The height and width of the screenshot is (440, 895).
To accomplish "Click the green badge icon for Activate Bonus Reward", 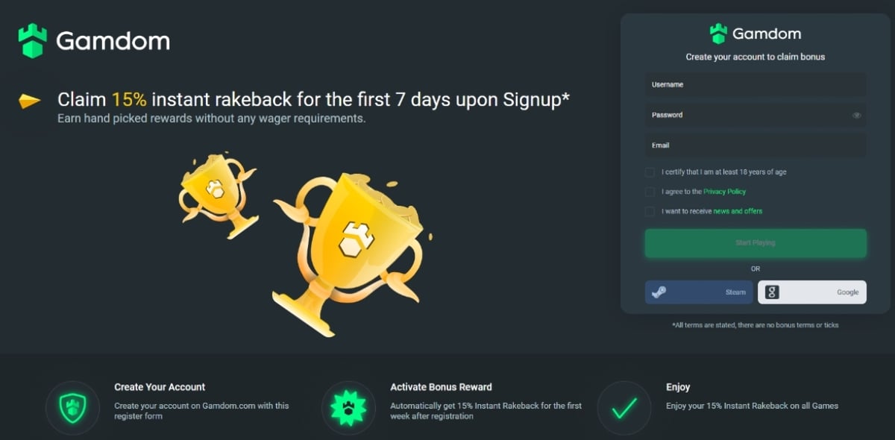I will [x=348, y=408].
